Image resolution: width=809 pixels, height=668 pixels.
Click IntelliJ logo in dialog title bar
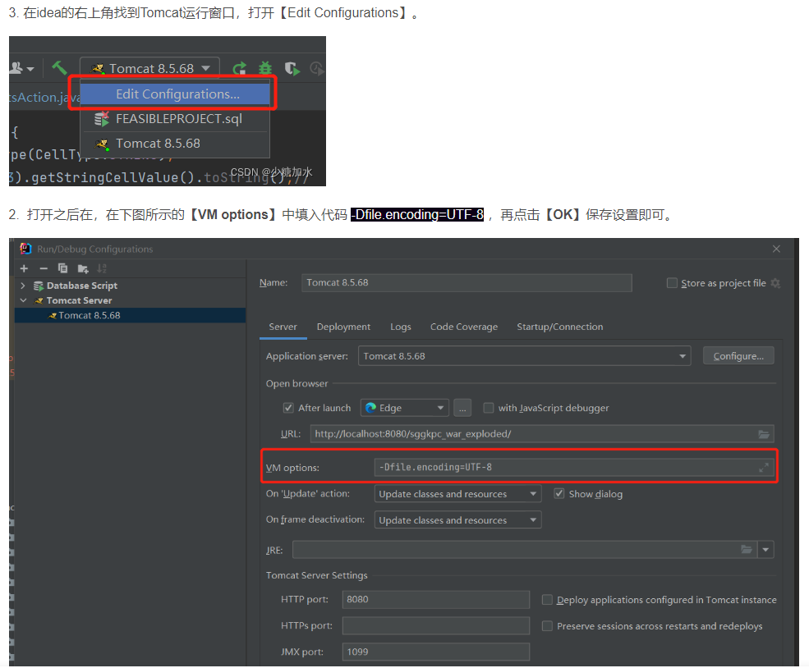[25, 249]
